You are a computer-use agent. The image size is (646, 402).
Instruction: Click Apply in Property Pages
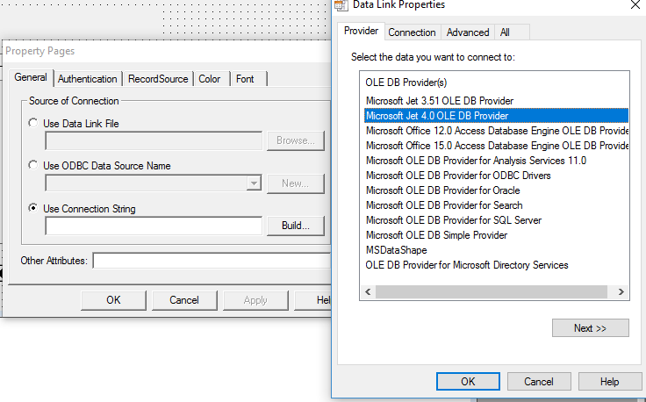[x=255, y=300]
